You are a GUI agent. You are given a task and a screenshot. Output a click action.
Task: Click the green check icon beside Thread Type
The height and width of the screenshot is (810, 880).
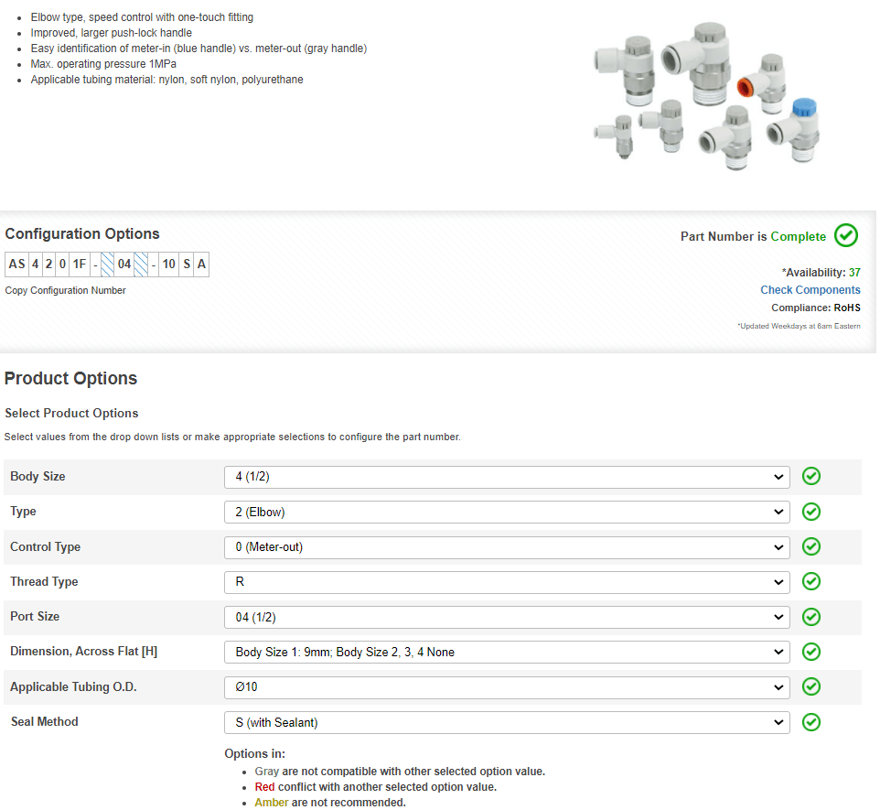[810, 582]
